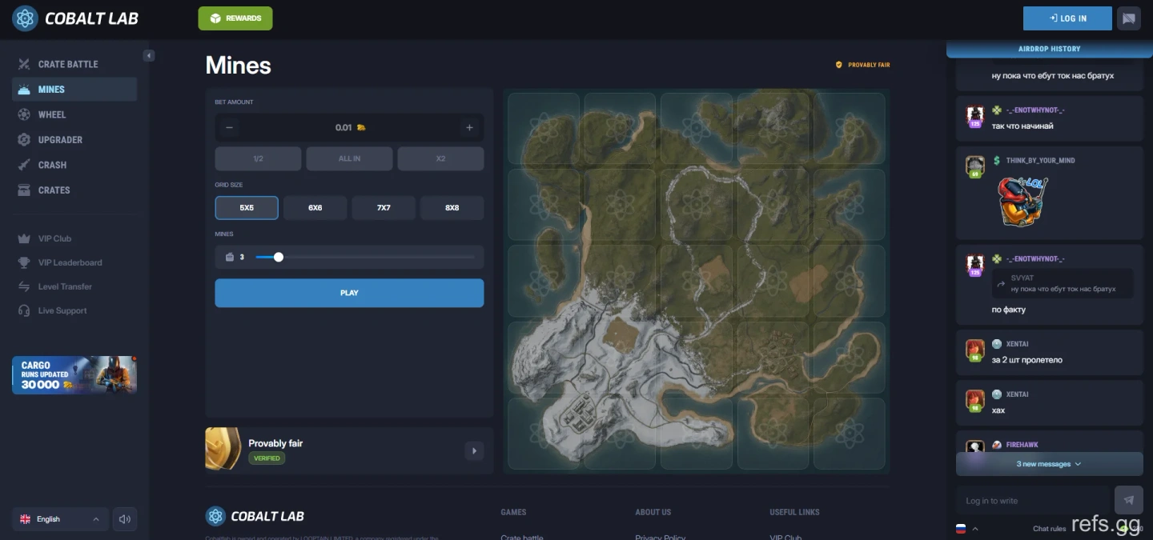Image resolution: width=1153 pixels, height=540 pixels.
Task: Double the bet with the X2 button
Action: click(440, 158)
